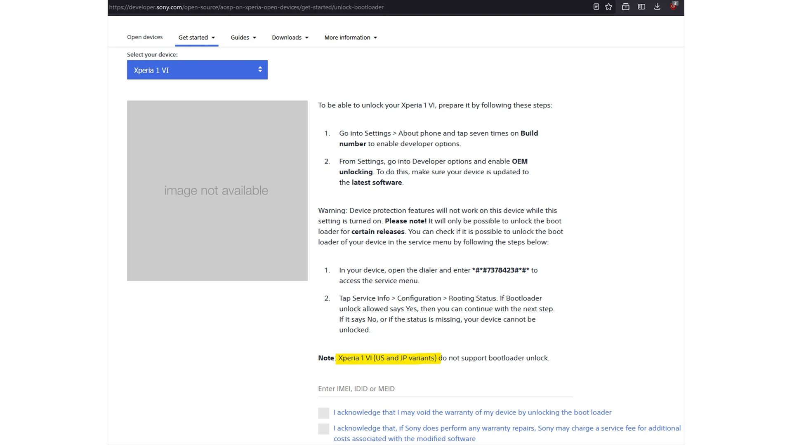Bookmark this page with the star icon

click(x=608, y=7)
